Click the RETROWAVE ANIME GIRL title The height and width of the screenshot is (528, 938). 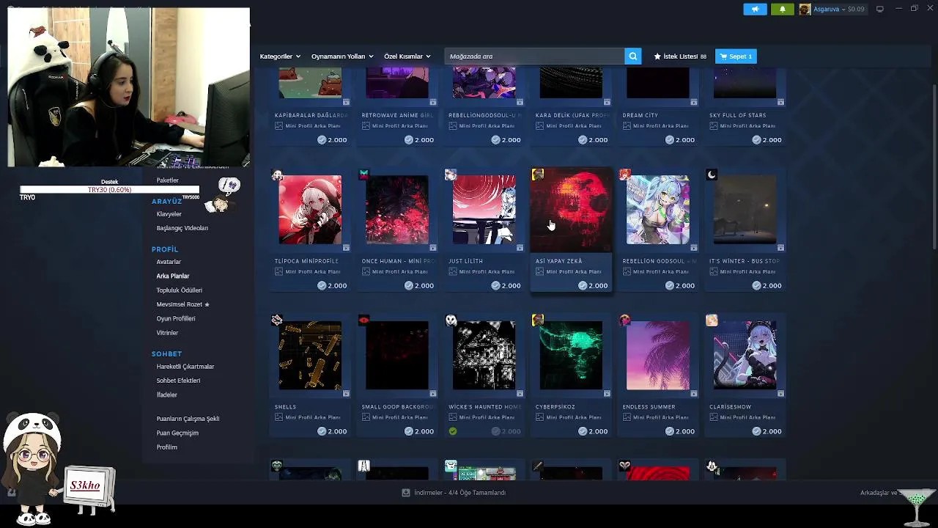[397, 115]
